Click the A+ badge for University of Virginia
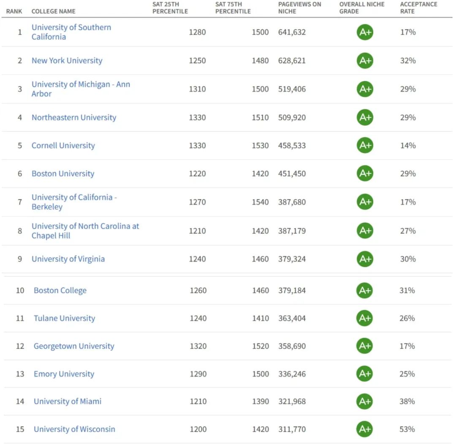This screenshot has width=456, height=444. point(365,259)
